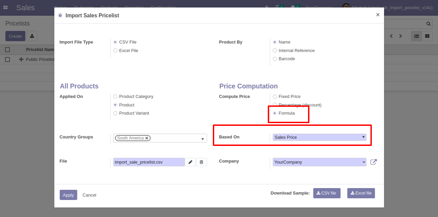Image resolution: width=438 pixels, height=217 pixels.
Task: Switch to list view
Action: point(417,36)
